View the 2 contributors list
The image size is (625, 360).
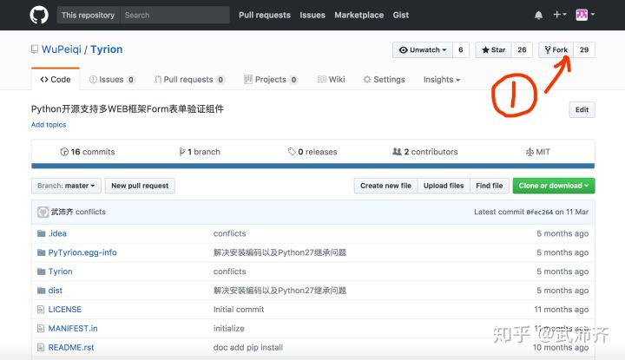(424, 152)
